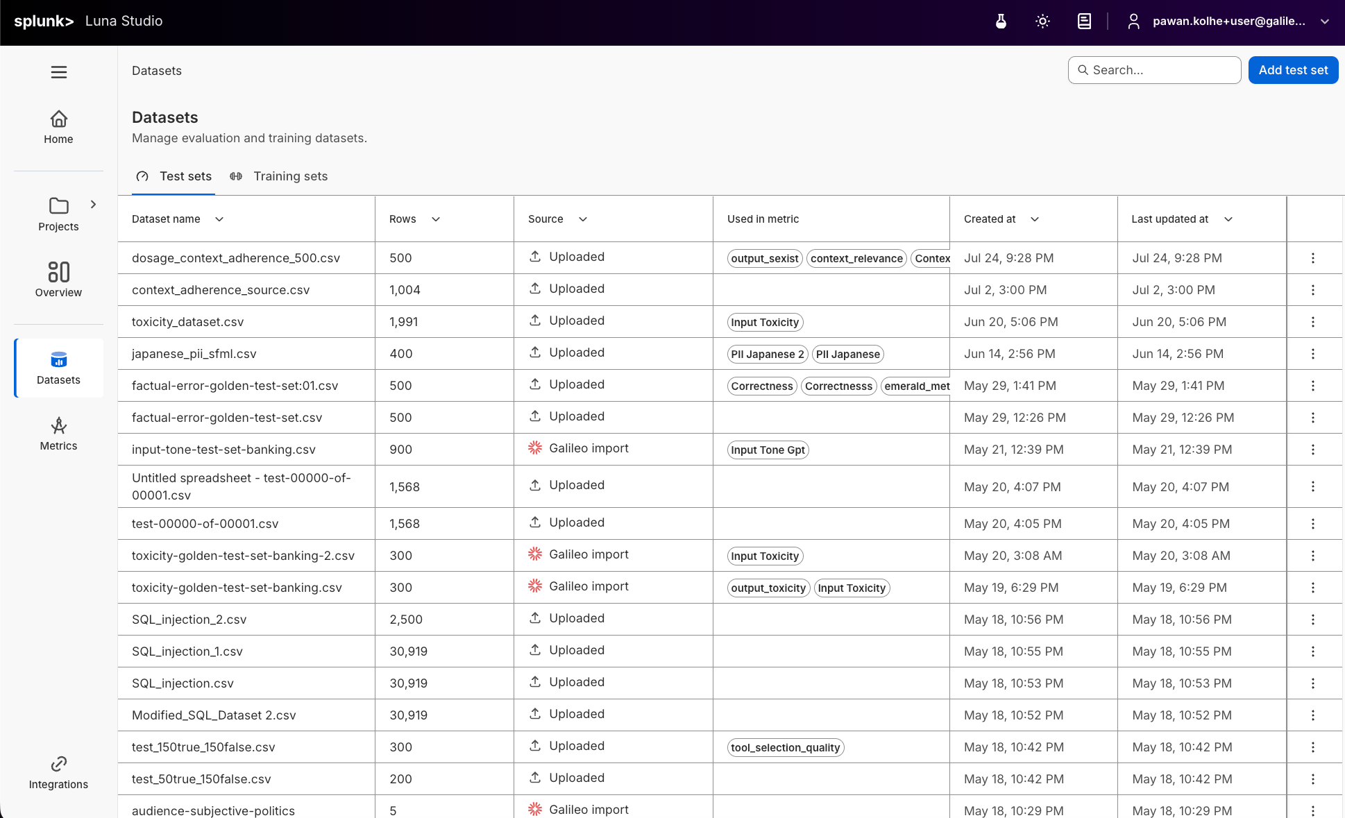1345x818 pixels.
Task: Open dataset factual-error-golden-test-set.csv
Action: (x=227, y=418)
